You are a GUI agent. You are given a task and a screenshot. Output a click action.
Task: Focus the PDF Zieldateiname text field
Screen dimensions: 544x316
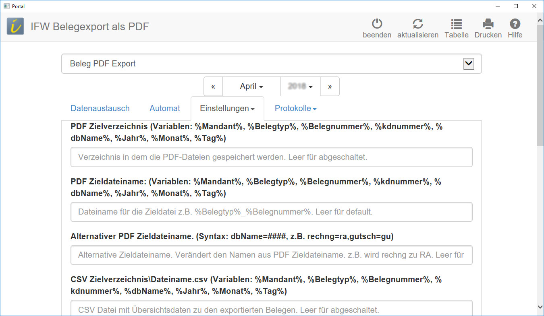tap(271, 212)
